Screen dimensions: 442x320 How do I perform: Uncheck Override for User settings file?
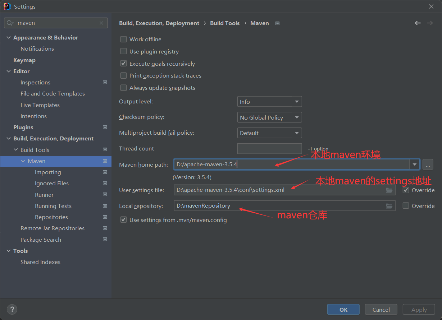pos(406,190)
